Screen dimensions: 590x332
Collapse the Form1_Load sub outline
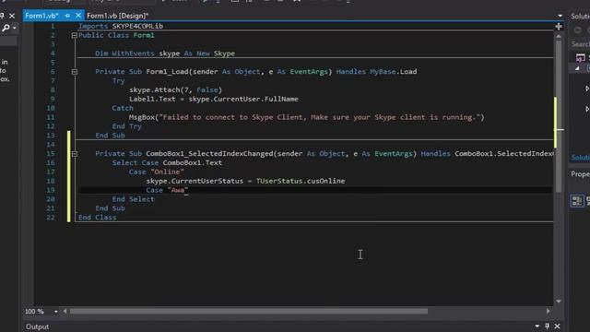74,72
